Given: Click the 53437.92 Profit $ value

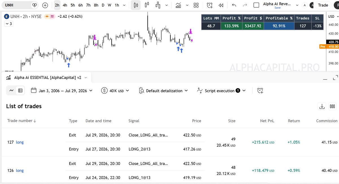Looking at the screenshot, I should coord(253,26).
